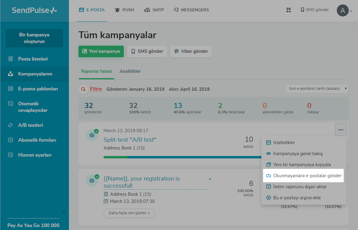The height and width of the screenshot is (230, 358).
Task: Open Hizmet ayarları in sidebar
Action: pos(34,155)
